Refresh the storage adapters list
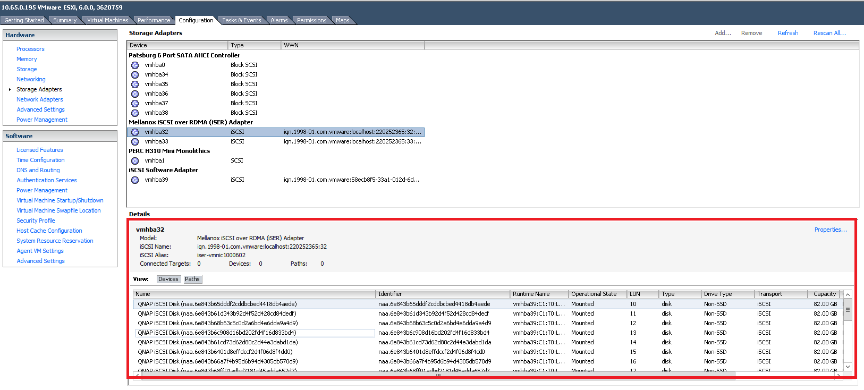Image resolution: width=864 pixels, height=390 pixels. 787,33
